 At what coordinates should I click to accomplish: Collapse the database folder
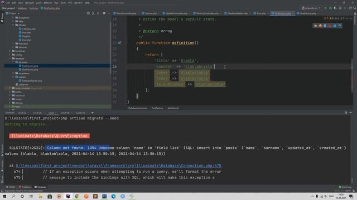9,58
